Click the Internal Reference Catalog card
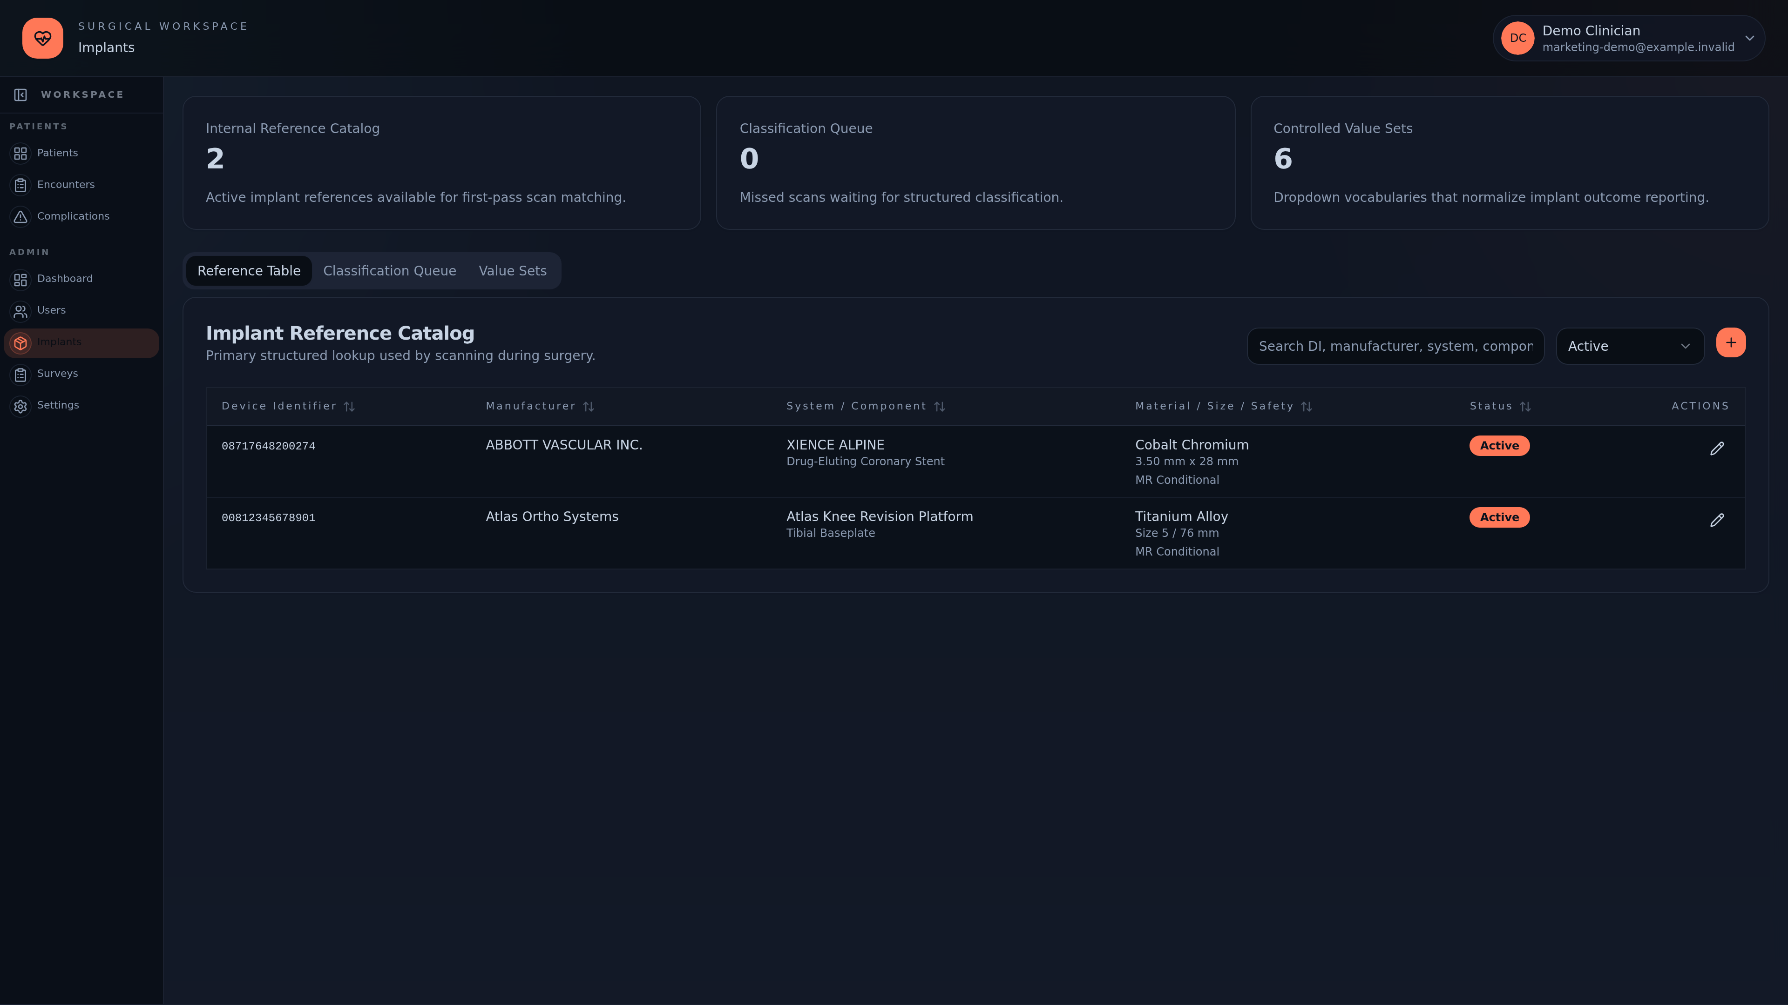This screenshot has width=1788, height=1005. click(441, 163)
